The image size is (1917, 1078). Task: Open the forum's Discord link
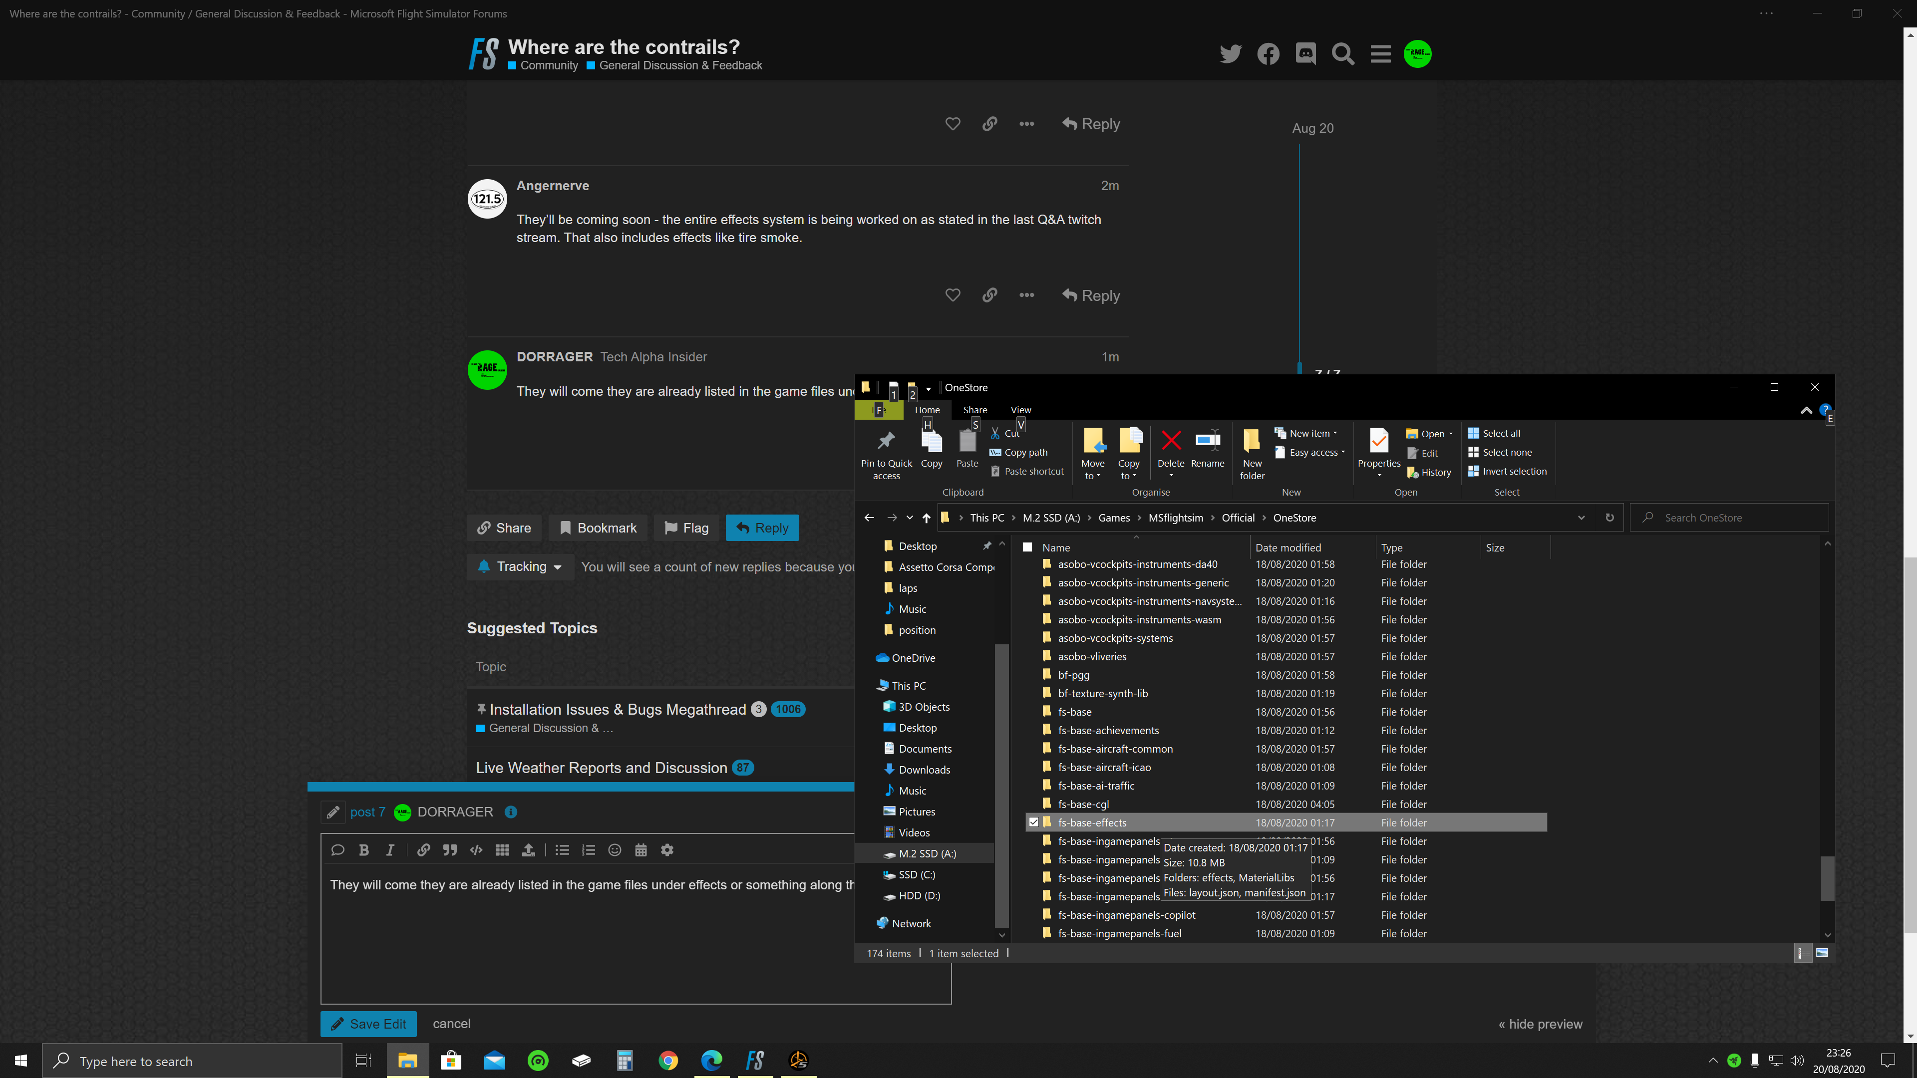pos(1305,53)
